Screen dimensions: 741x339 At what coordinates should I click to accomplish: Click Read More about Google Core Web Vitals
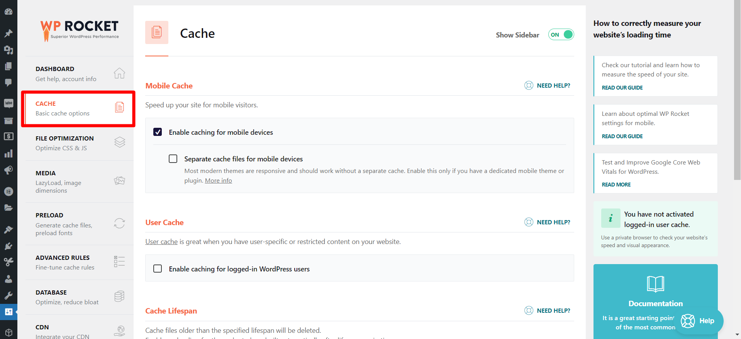pos(616,185)
